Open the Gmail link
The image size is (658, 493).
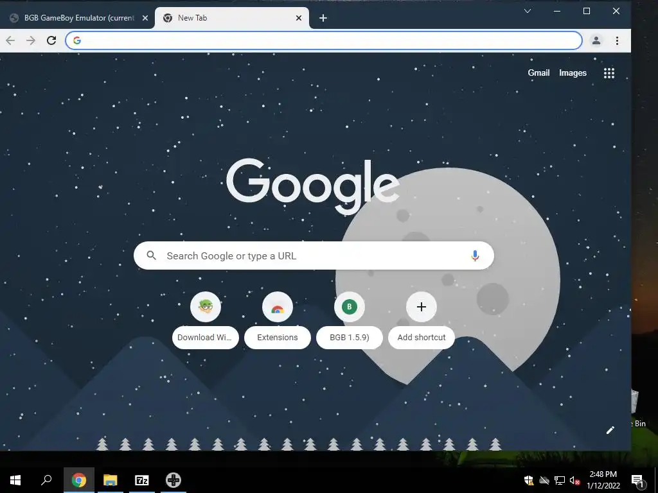538,73
